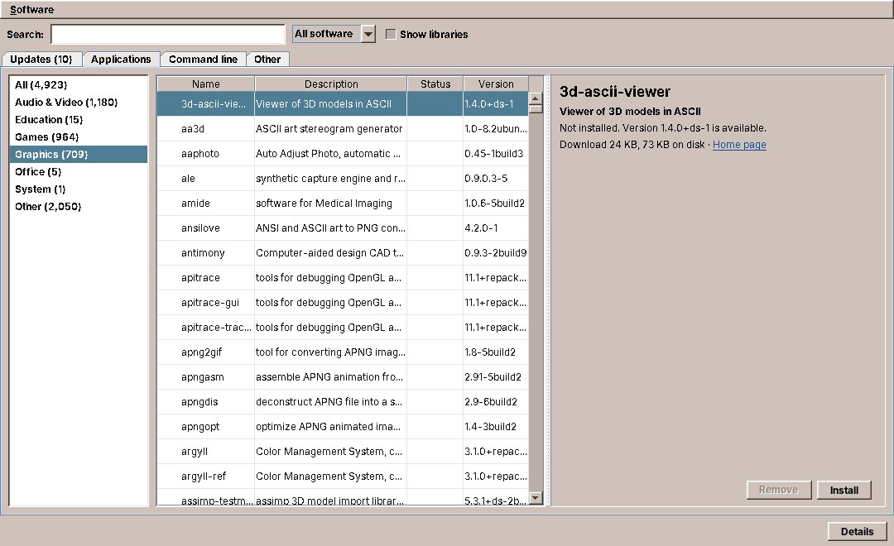
Task: Open the Command line tab
Action: [x=203, y=60]
